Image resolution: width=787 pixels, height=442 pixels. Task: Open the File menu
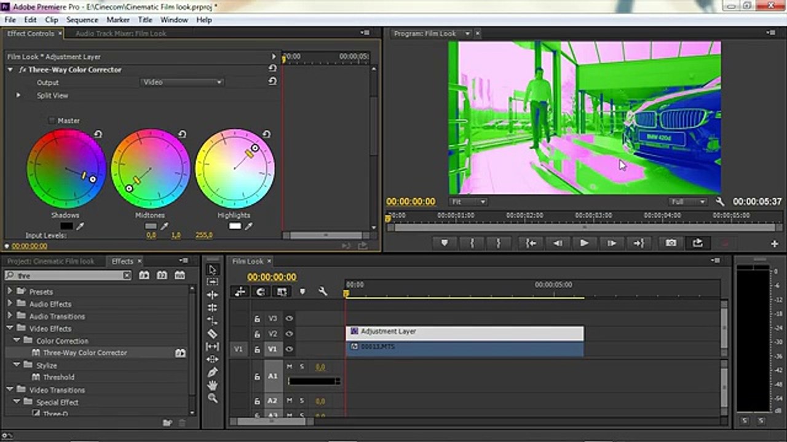10,20
